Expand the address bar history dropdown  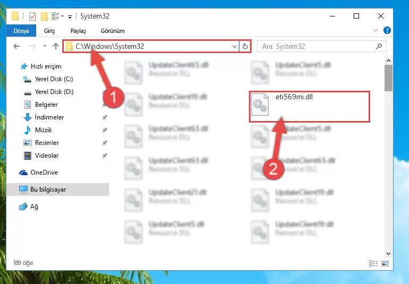click(x=235, y=47)
